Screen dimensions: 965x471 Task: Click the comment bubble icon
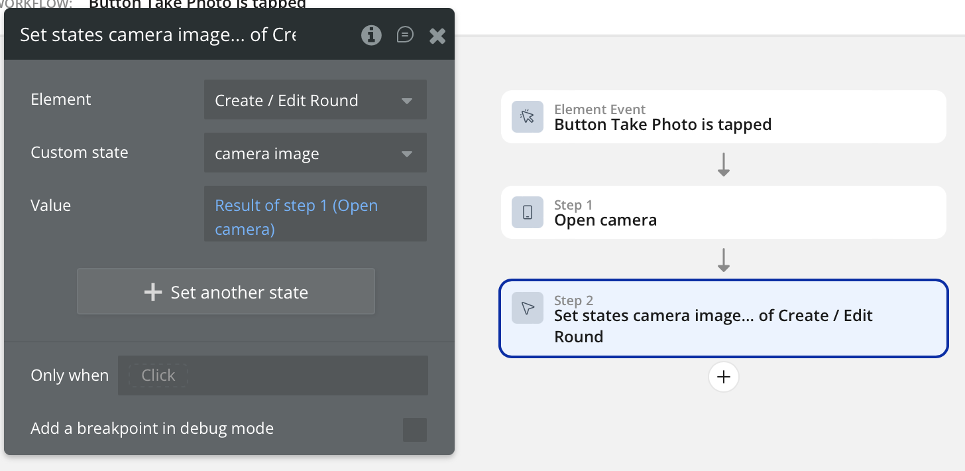click(x=405, y=35)
